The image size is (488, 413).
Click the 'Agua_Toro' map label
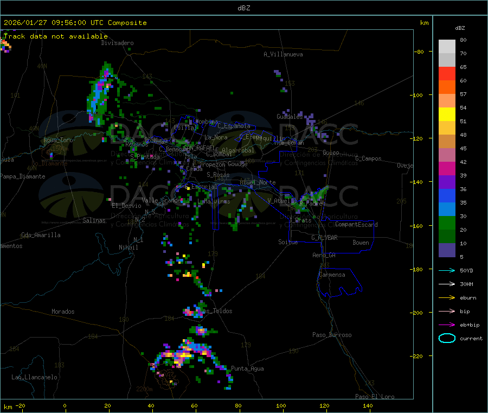58,140
